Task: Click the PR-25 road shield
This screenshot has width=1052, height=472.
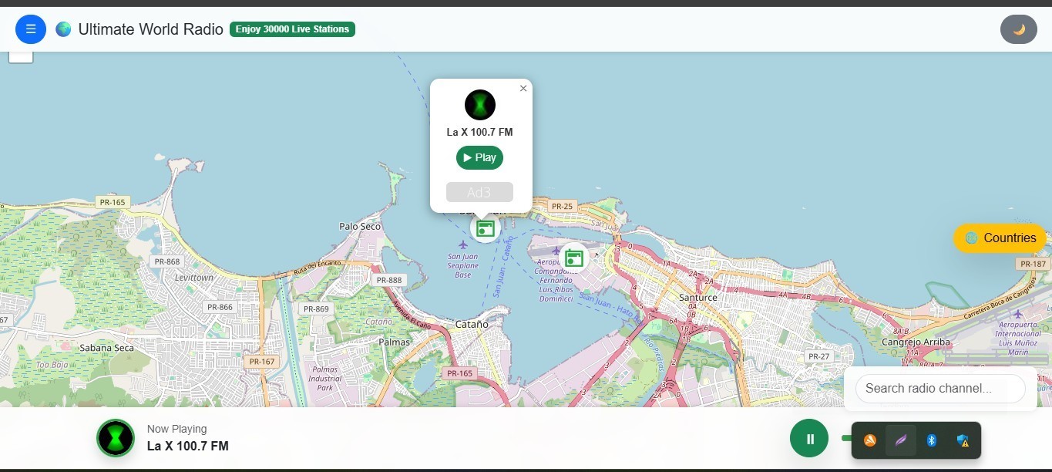Action: [562, 206]
